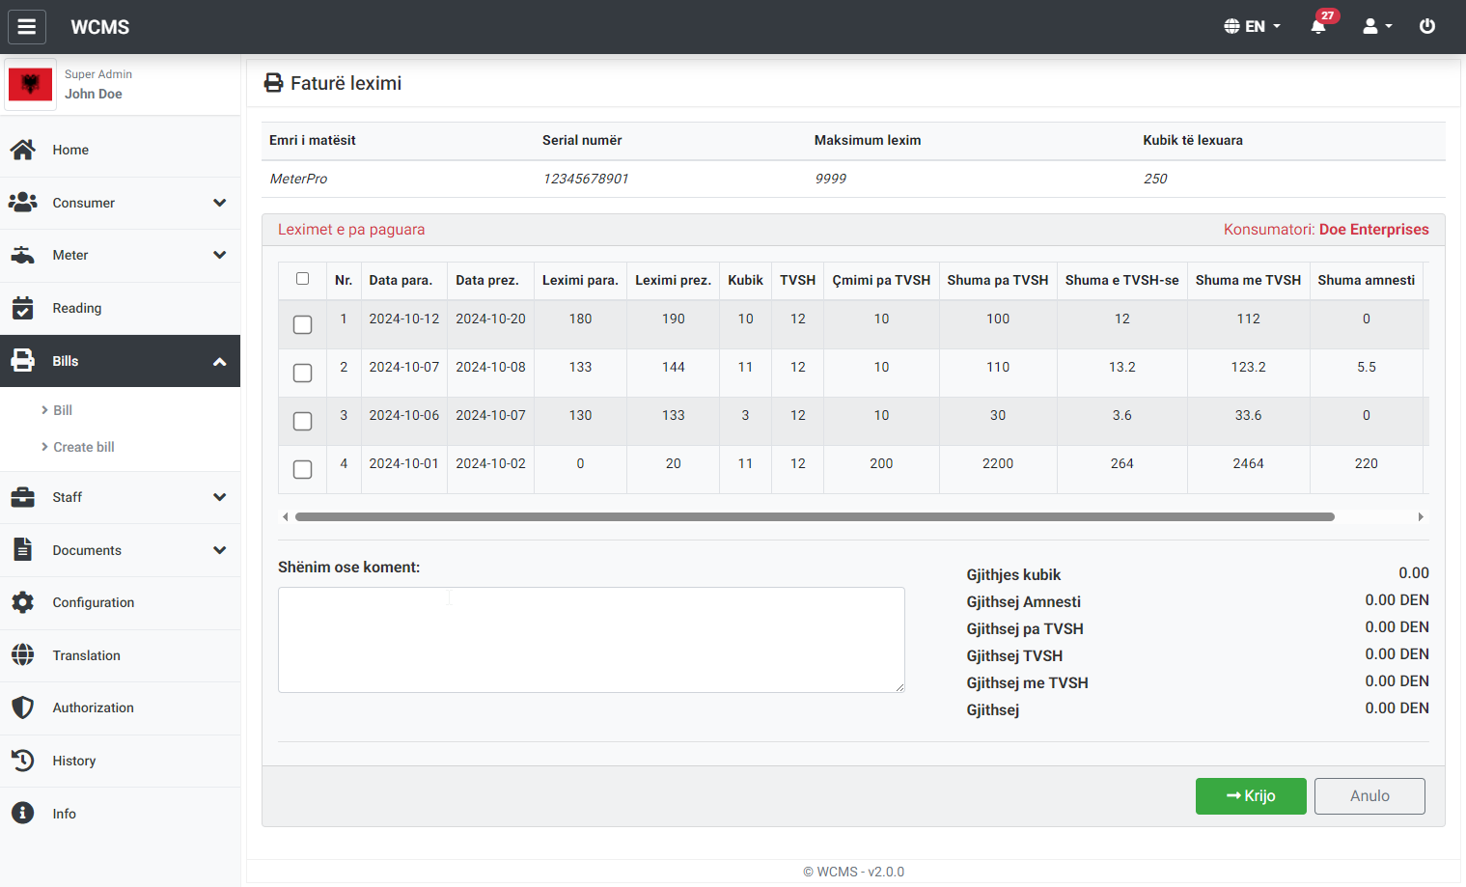Open the Create bill submenu link

[84, 447]
